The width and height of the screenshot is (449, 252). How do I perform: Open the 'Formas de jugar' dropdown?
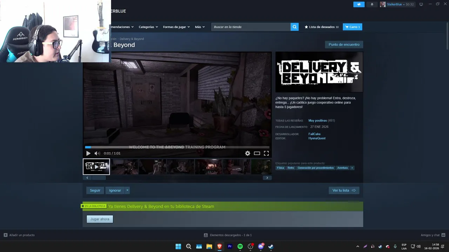[x=176, y=27]
